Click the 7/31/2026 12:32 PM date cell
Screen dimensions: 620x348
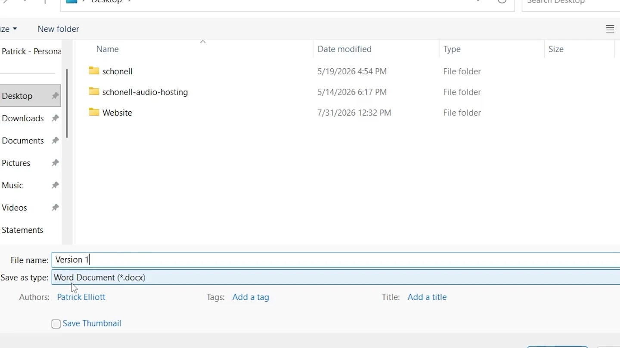click(x=354, y=113)
